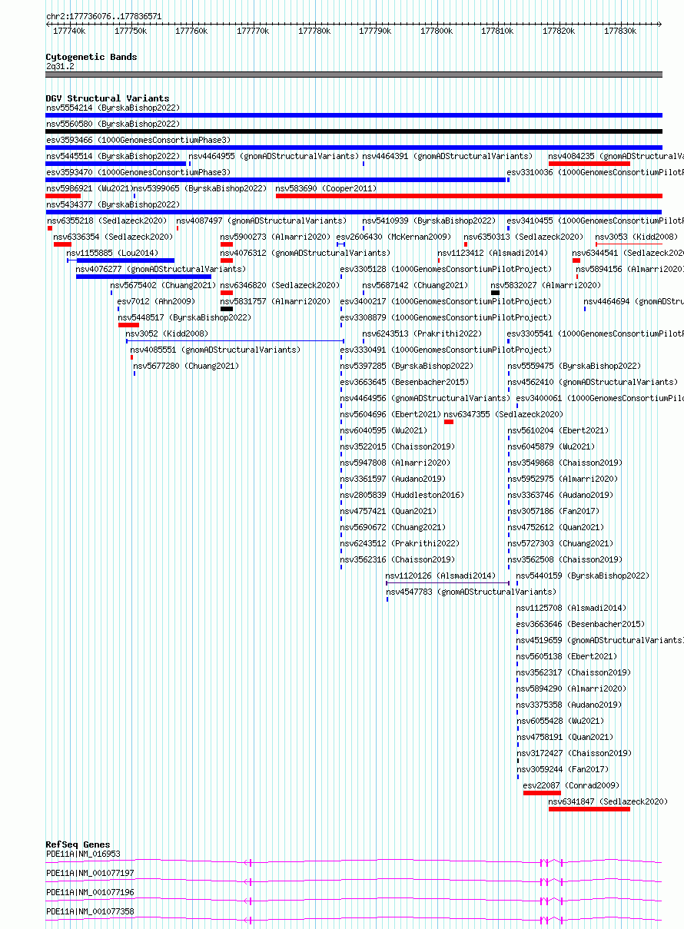Screen dimensions: 684x929
Task: Click the nsv6355218 (Sedlazeck2020) label
Action: tap(106, 221)
